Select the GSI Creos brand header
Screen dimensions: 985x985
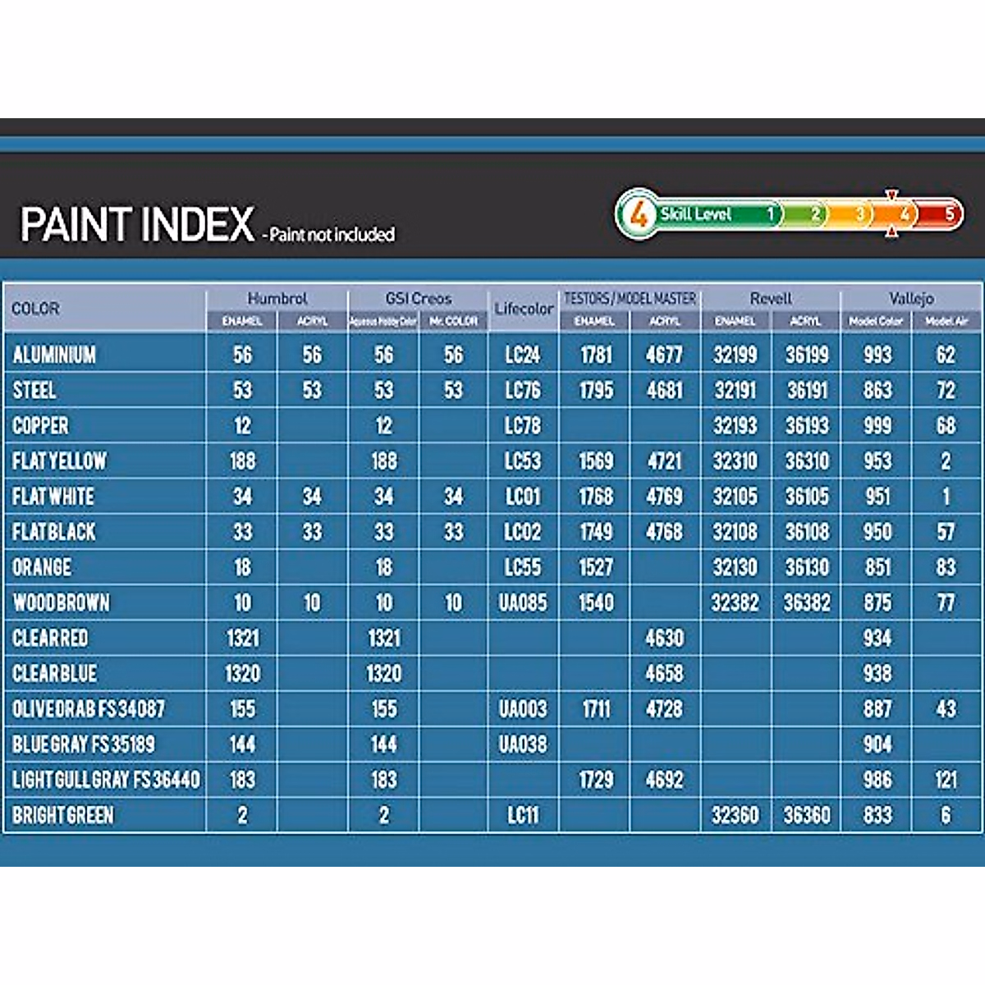coord(418,299)
